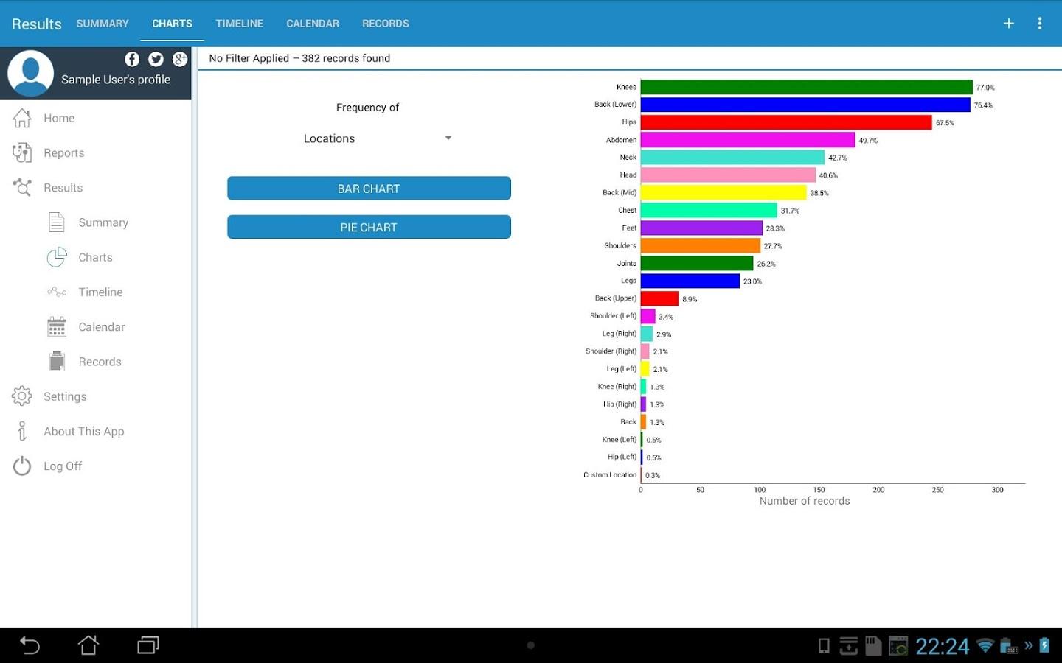Viewport: 1062px width, 663px height.
Task: Open the Summary tab
Action: [x=103, y=24]
